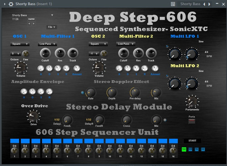Viewport: 227px width, 166px height.
Task: Toggle sequencer step 1 blue pad
Action: point(15,141)
